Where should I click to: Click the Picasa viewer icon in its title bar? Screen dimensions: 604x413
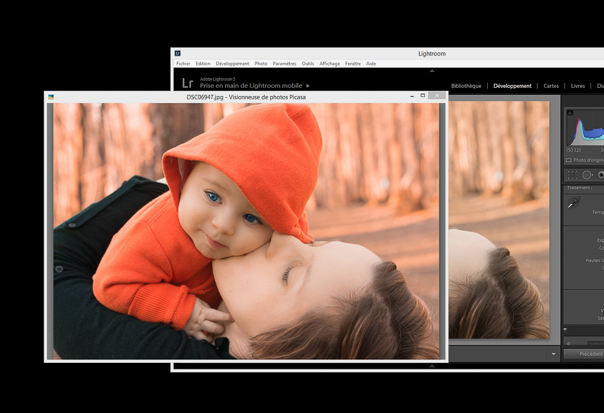(51, 97)
